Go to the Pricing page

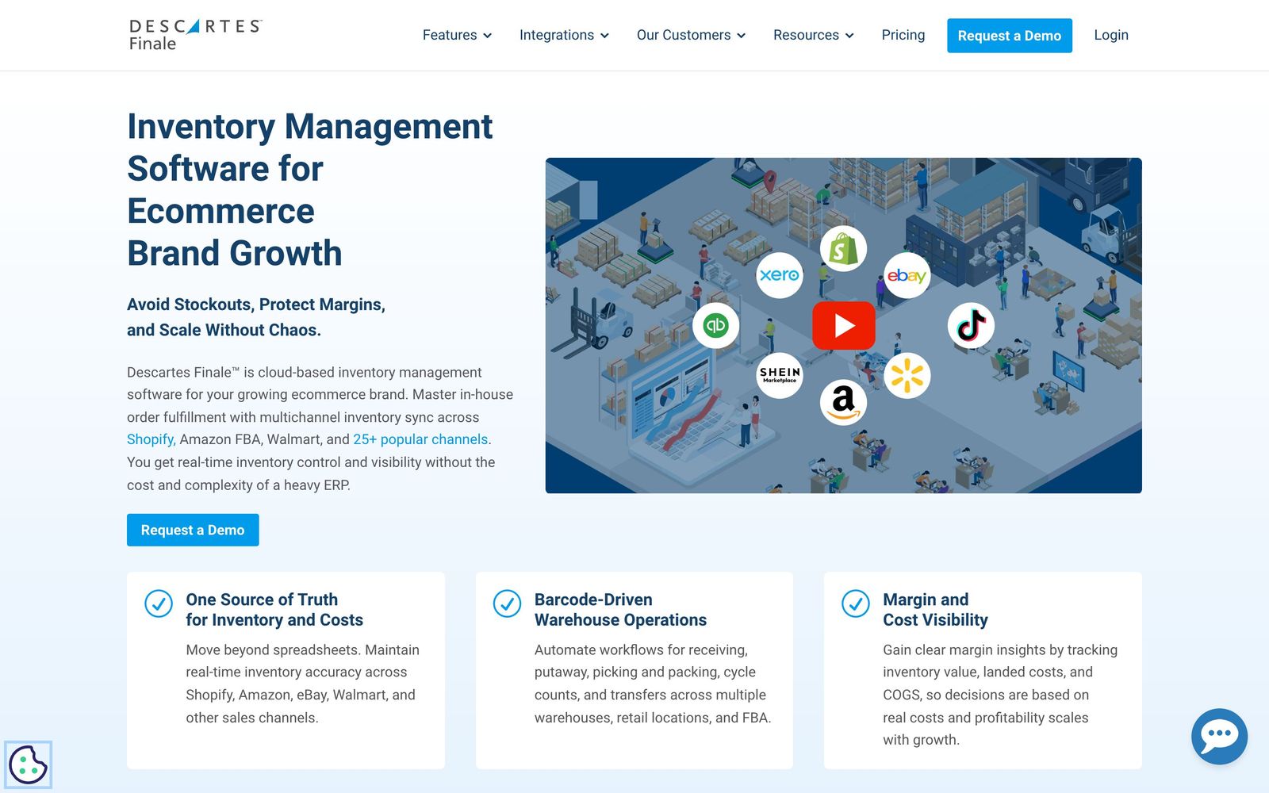pyautogui.click(x=903, y=35)
